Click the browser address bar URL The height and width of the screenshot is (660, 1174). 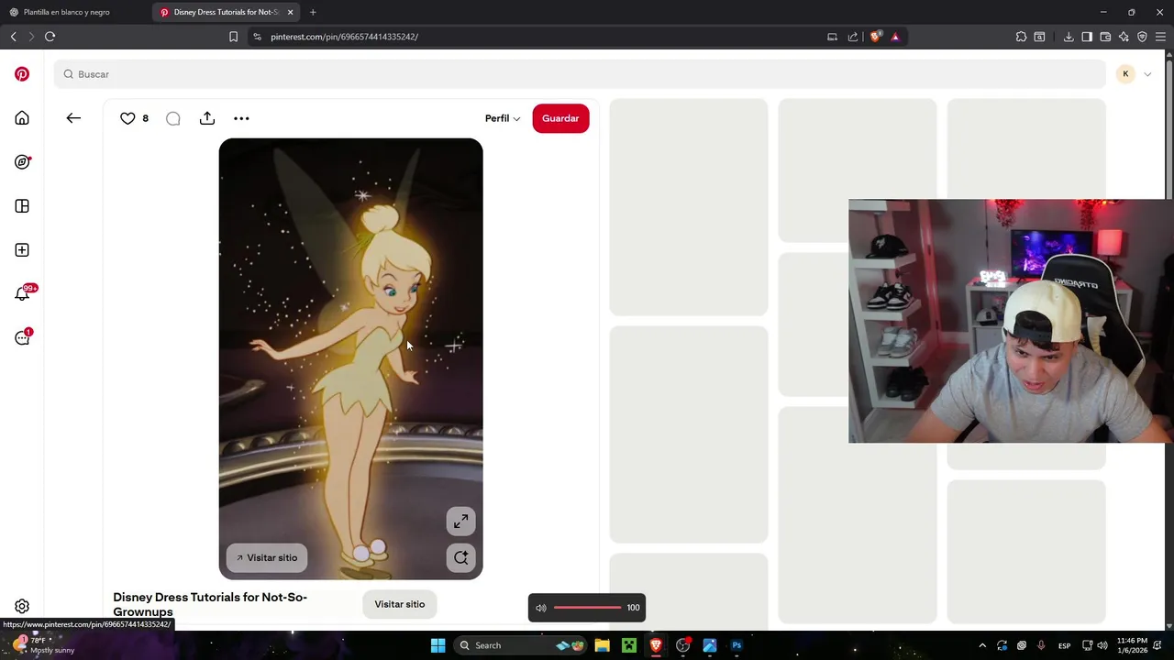pyautogui.click(x=344, y=37)
